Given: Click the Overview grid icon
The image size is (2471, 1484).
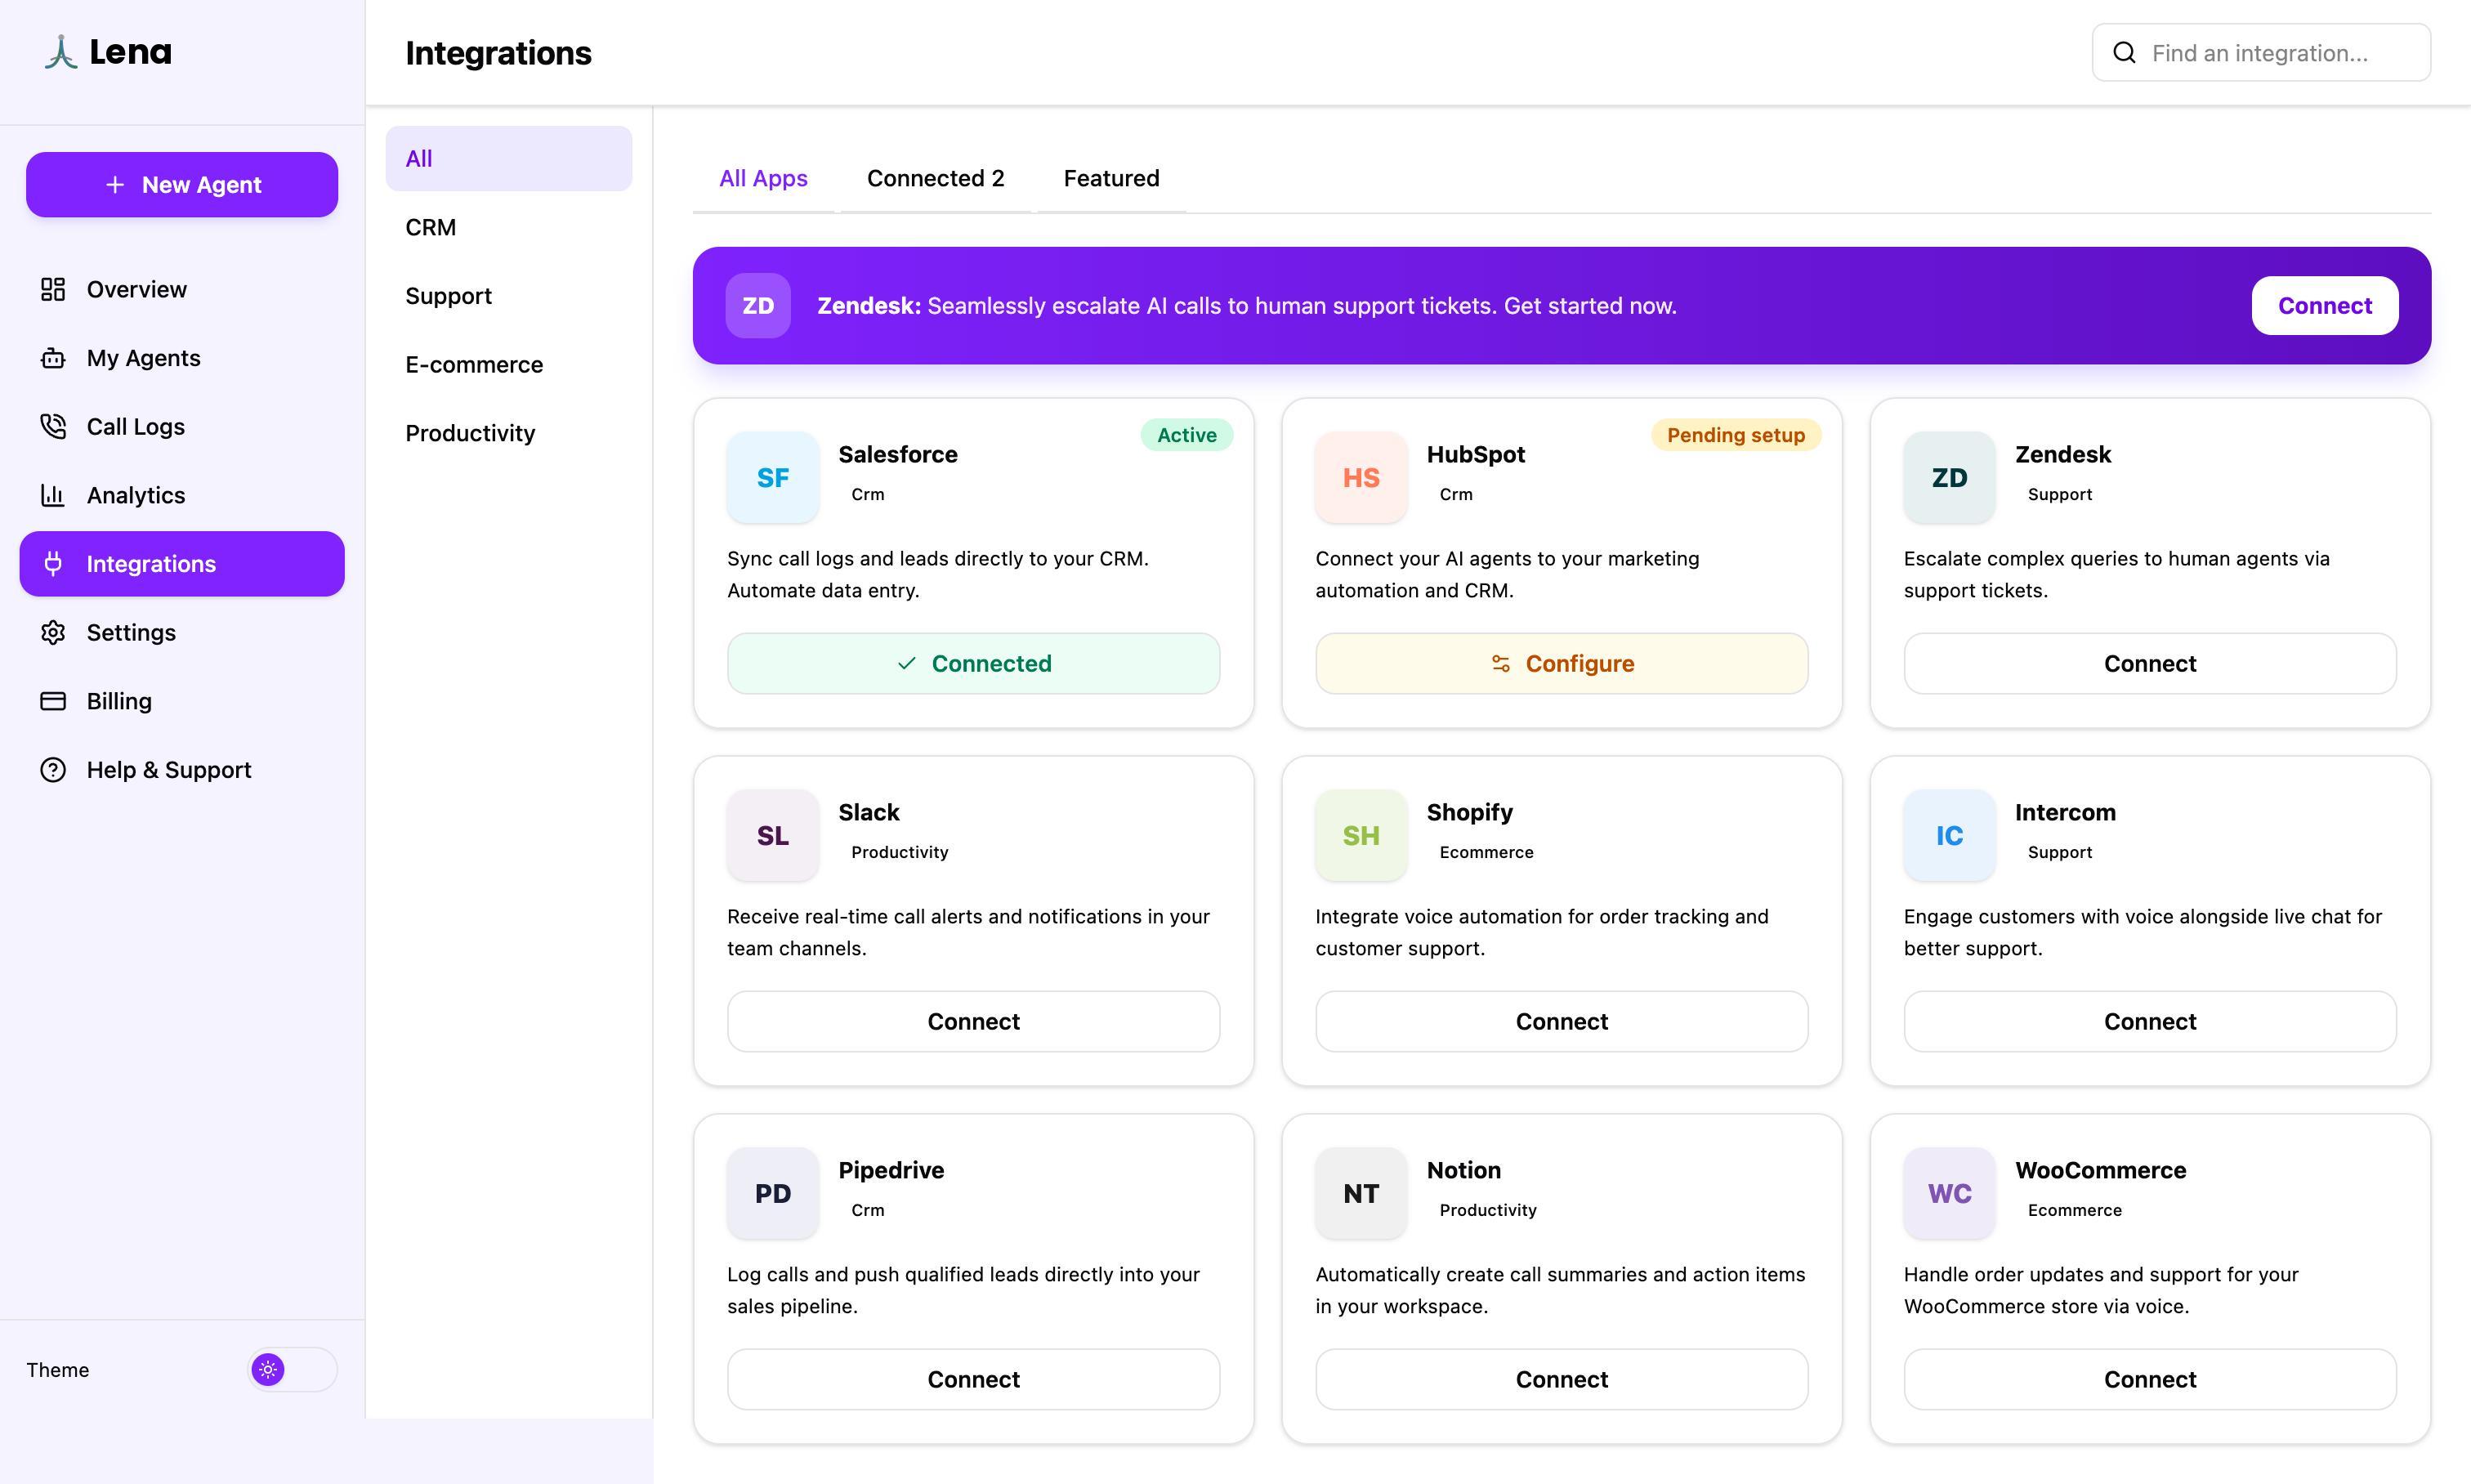Looking at the screenshot, I should (x=53, y=289).
